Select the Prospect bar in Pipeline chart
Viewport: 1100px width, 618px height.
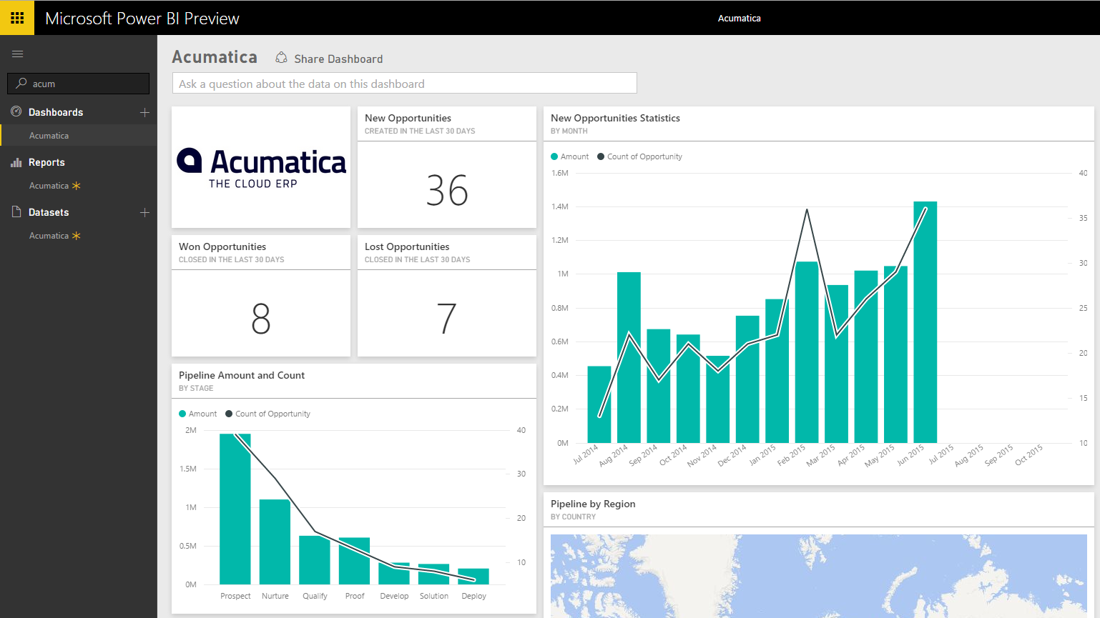click(235, 509)
